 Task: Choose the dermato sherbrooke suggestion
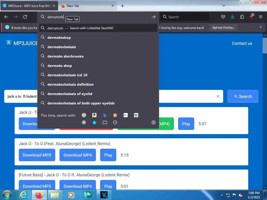click(x=98, y=56)
